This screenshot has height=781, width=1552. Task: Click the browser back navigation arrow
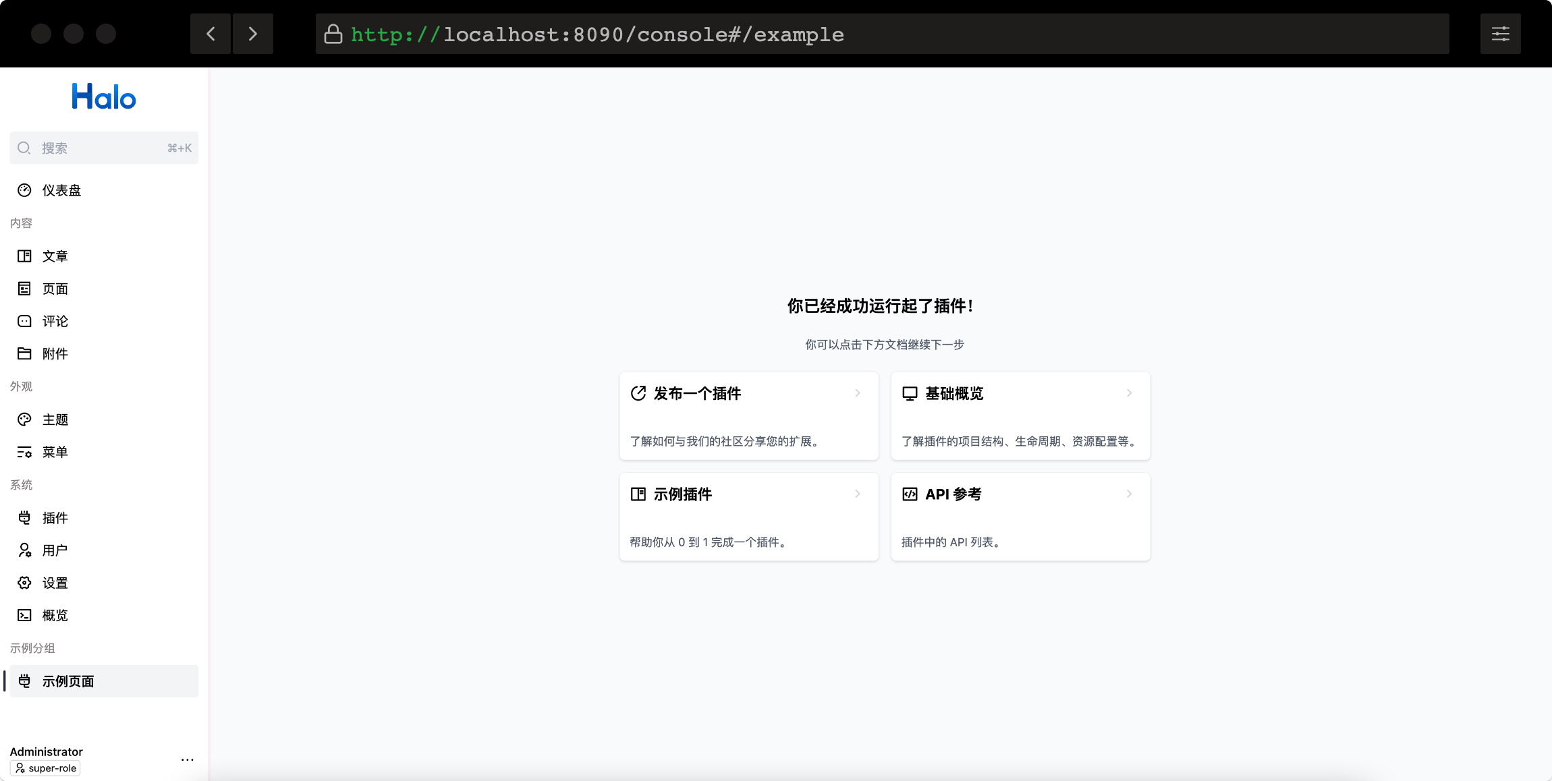[210, 33]
